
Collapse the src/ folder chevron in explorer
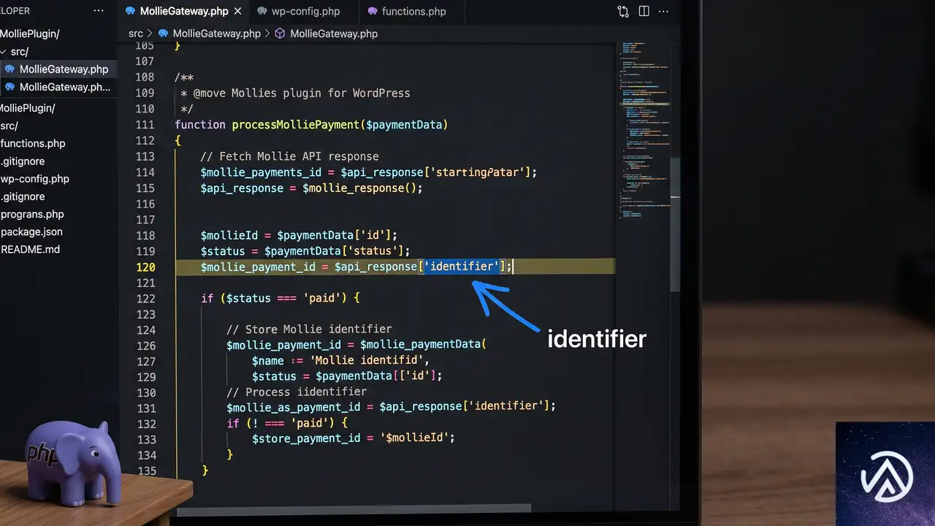coord(4,52)
